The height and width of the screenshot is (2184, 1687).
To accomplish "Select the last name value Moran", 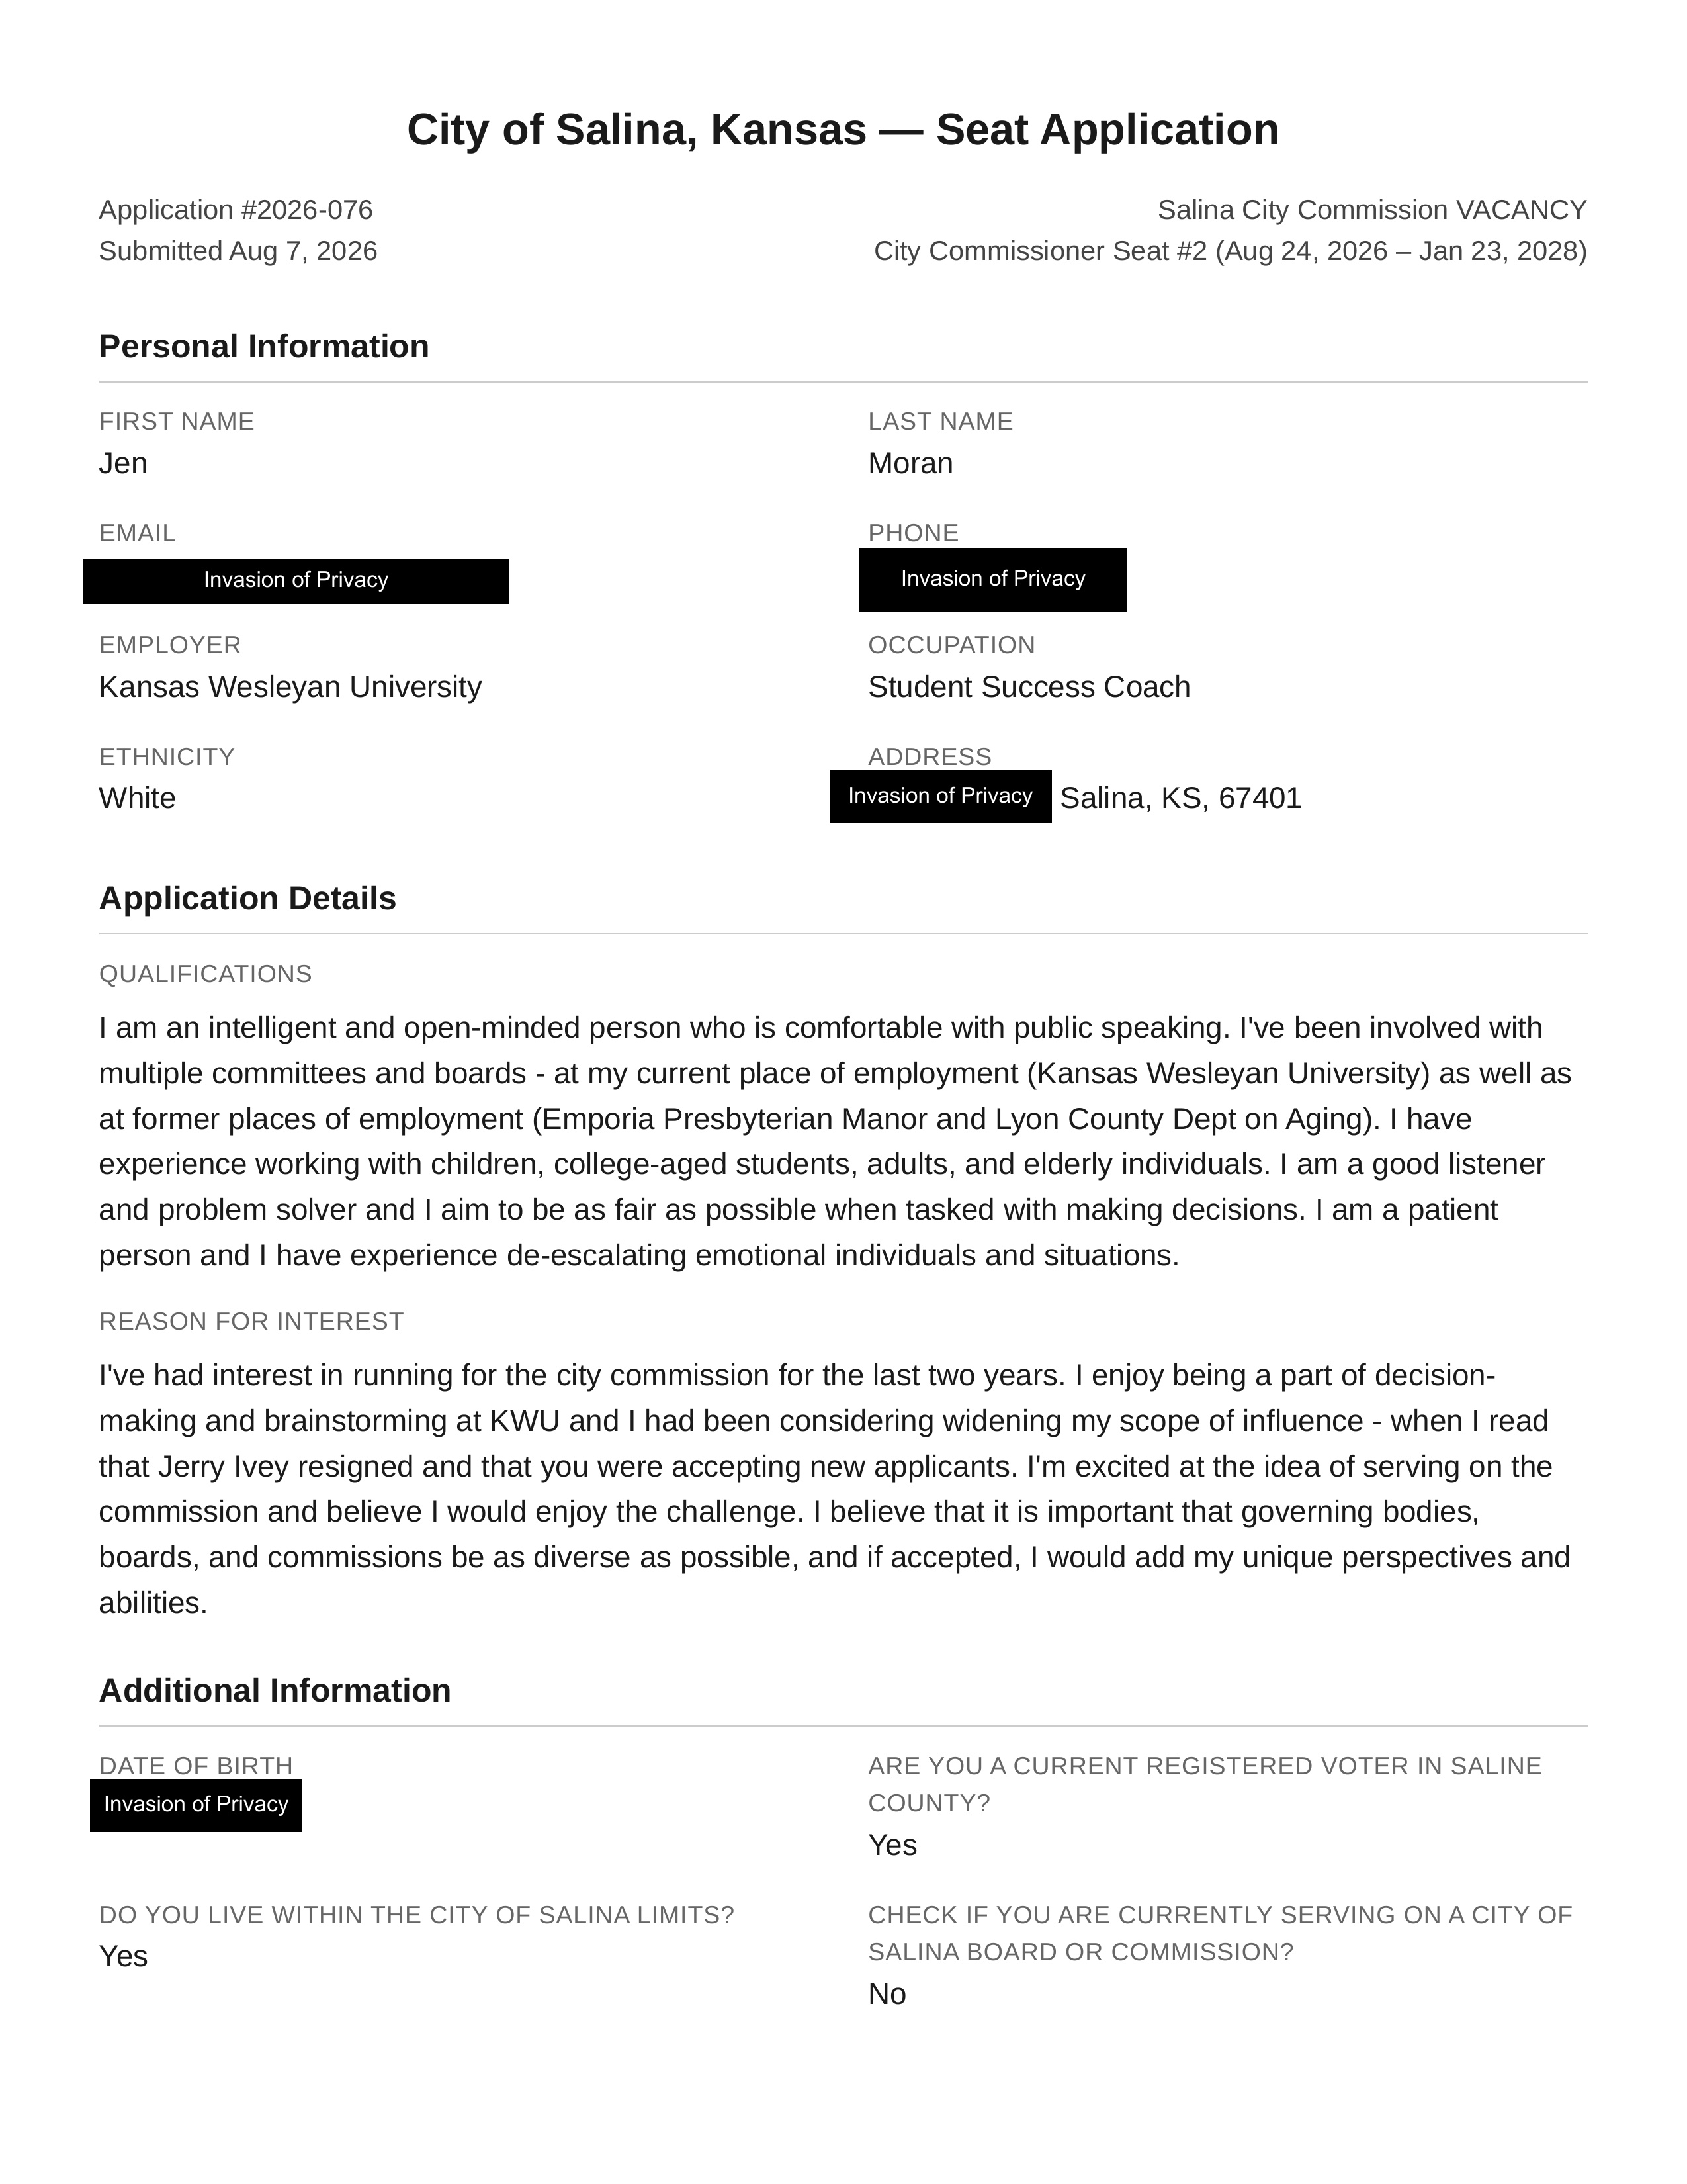I will pos(910,463).
